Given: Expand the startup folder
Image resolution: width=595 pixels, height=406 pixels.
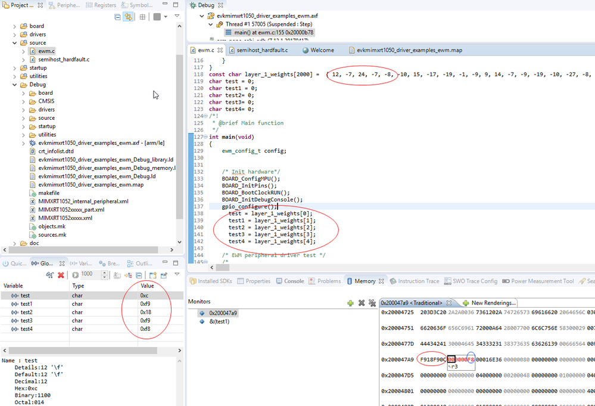Looking at the screenshot, I should click(14, 68).
